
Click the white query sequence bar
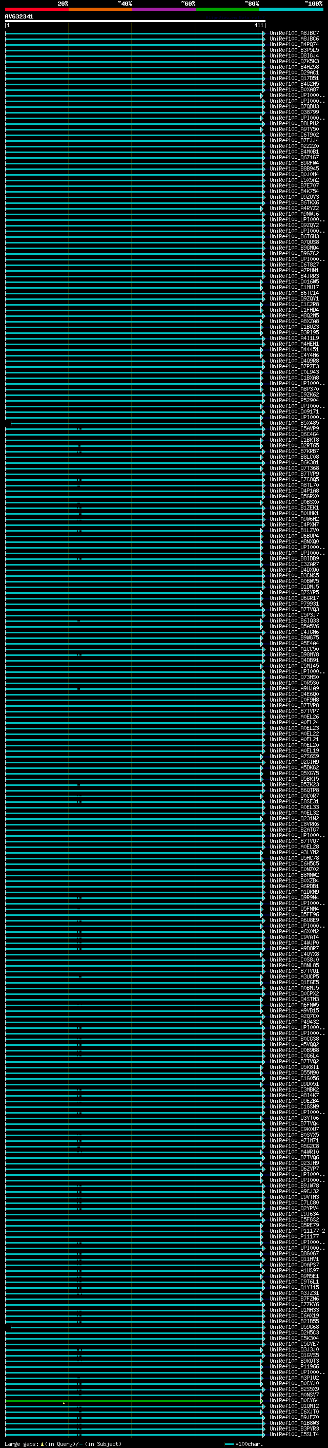tap(135, 21)
